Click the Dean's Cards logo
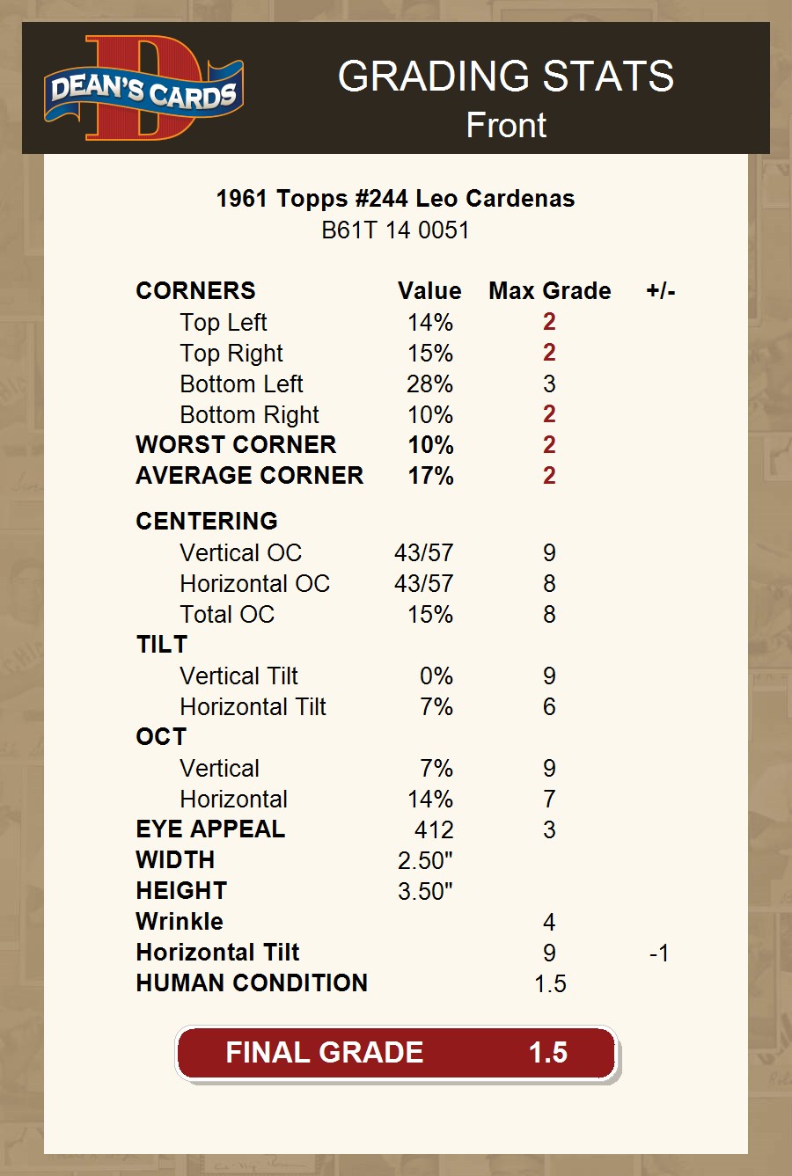This screenshot has height=1176, width=792. [x=143, y=89]
